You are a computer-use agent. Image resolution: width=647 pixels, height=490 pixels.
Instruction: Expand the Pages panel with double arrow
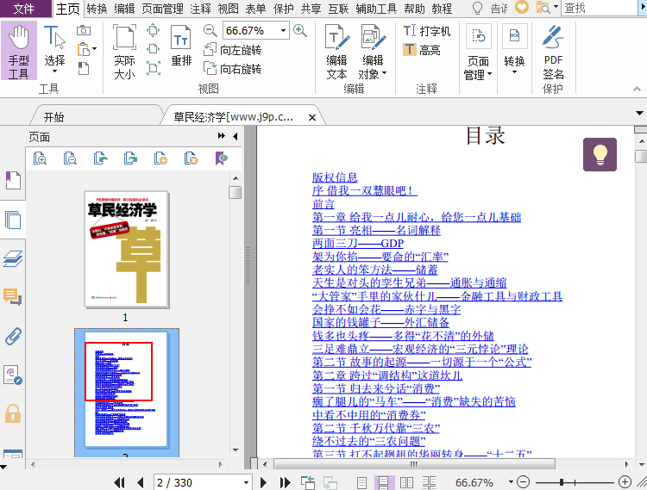pos(222,136)
